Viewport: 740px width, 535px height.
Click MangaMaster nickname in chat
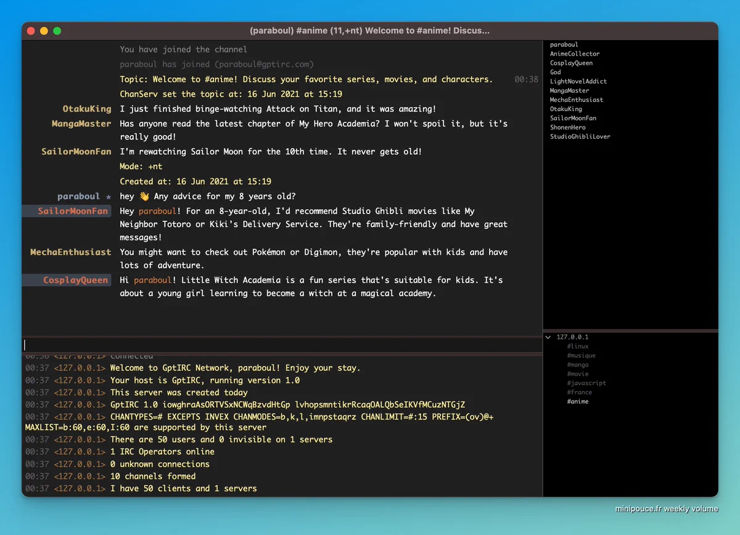81,124
